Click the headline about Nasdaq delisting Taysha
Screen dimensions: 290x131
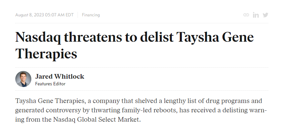coord(134,45)
